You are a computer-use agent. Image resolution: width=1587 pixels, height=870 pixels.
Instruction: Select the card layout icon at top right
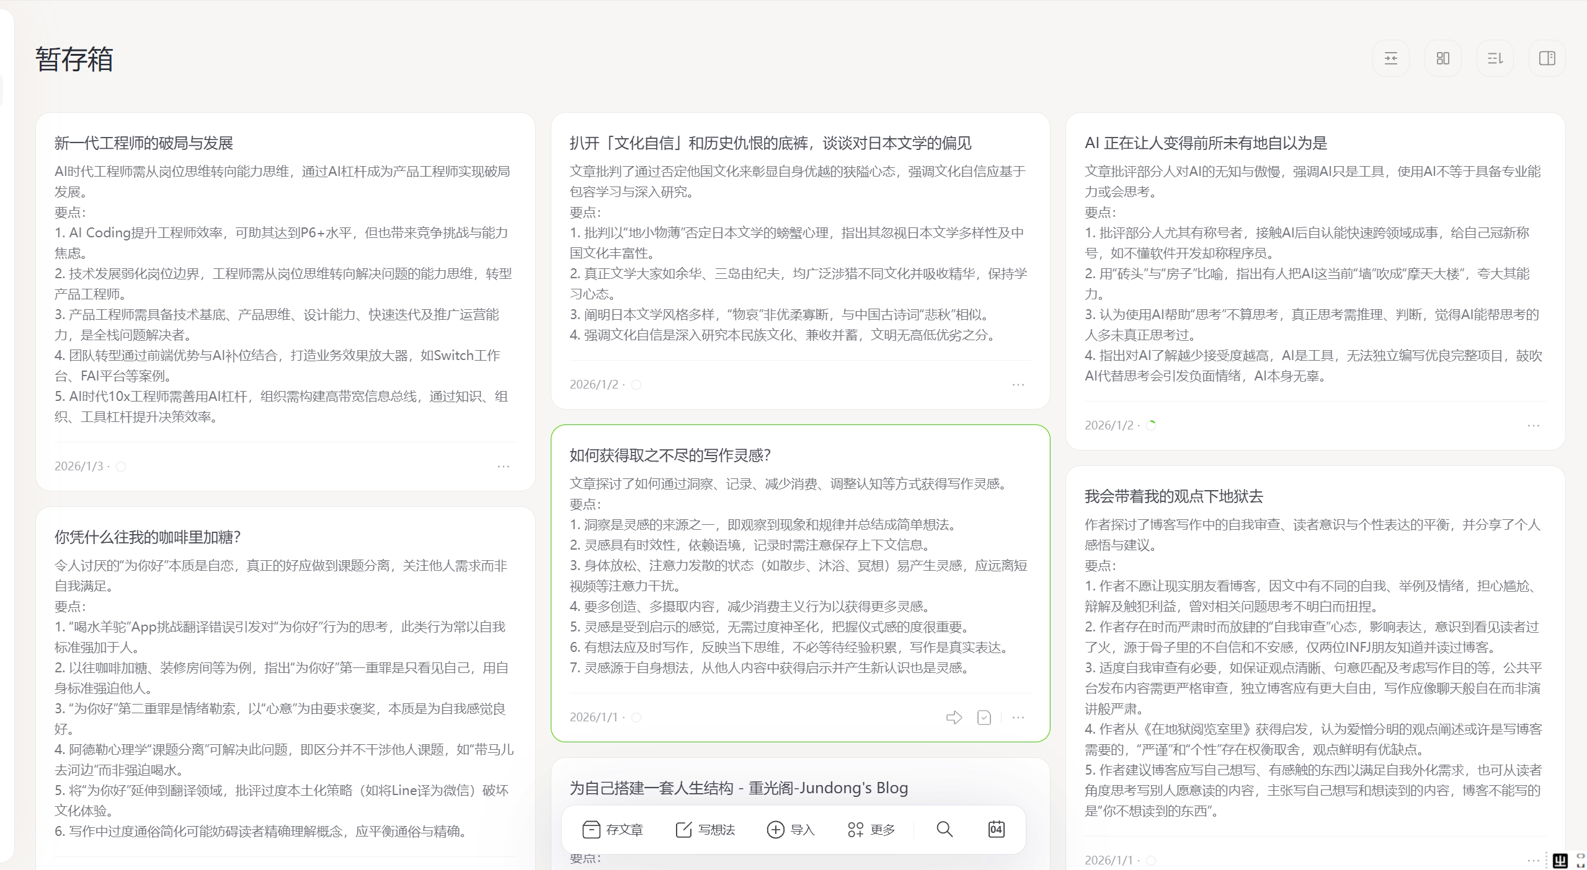[x=1442, y=58]
